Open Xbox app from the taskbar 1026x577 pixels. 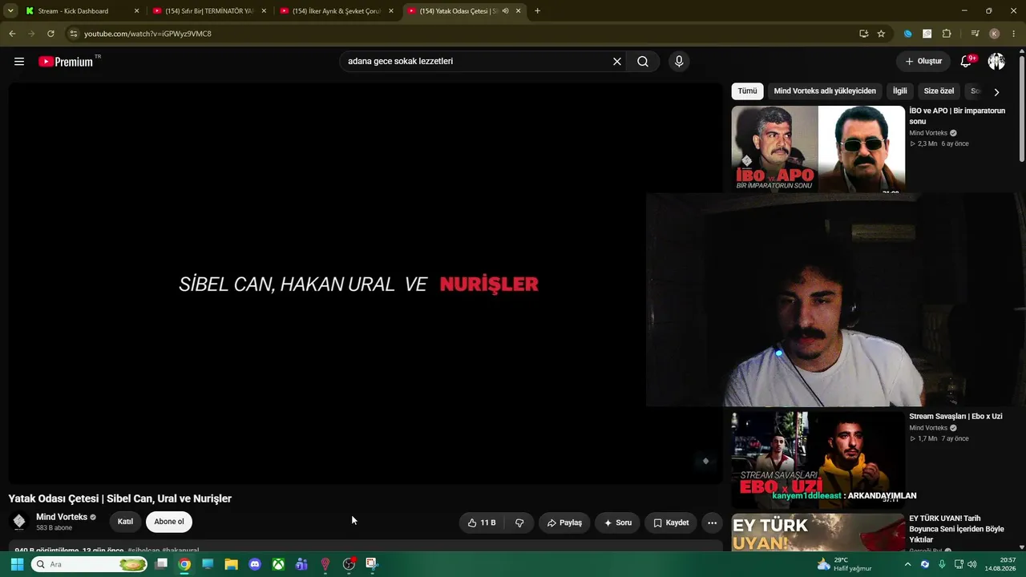(278, 564)
